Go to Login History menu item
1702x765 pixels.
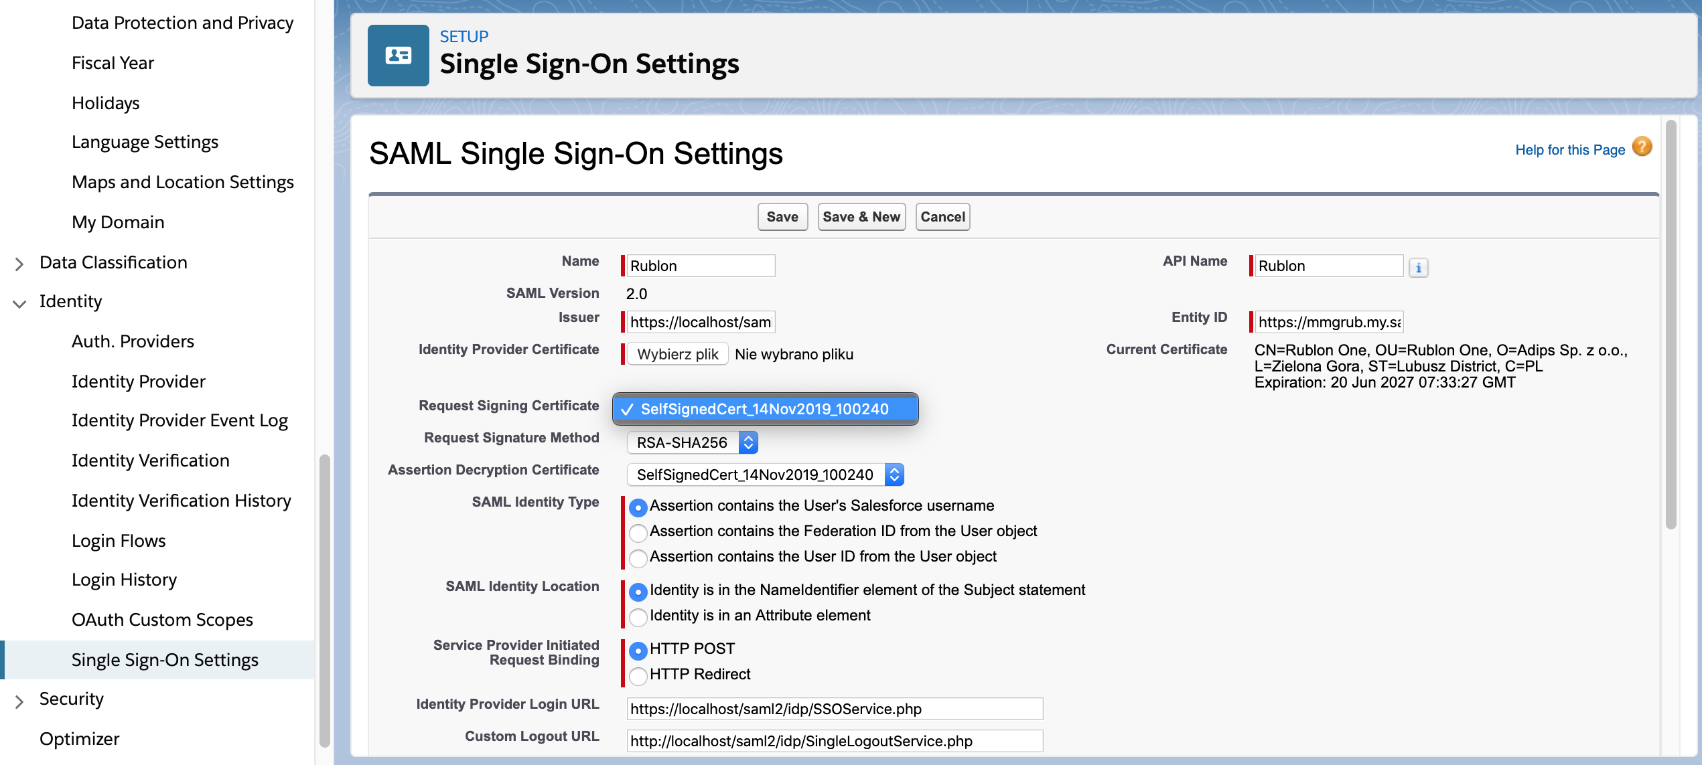pos(124,580)
